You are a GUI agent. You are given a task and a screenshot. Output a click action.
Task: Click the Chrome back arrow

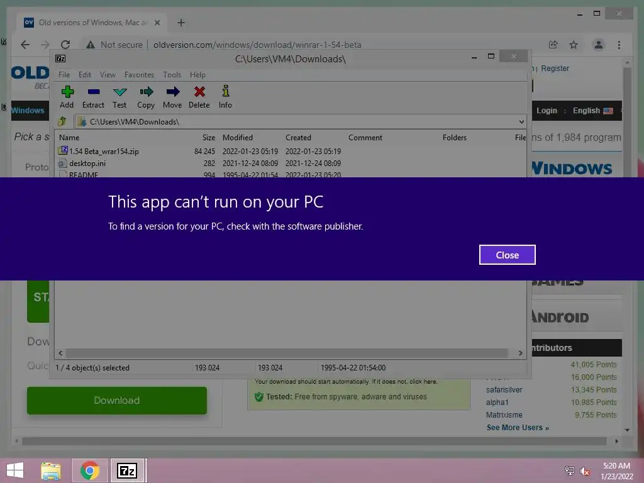[25, 45]
